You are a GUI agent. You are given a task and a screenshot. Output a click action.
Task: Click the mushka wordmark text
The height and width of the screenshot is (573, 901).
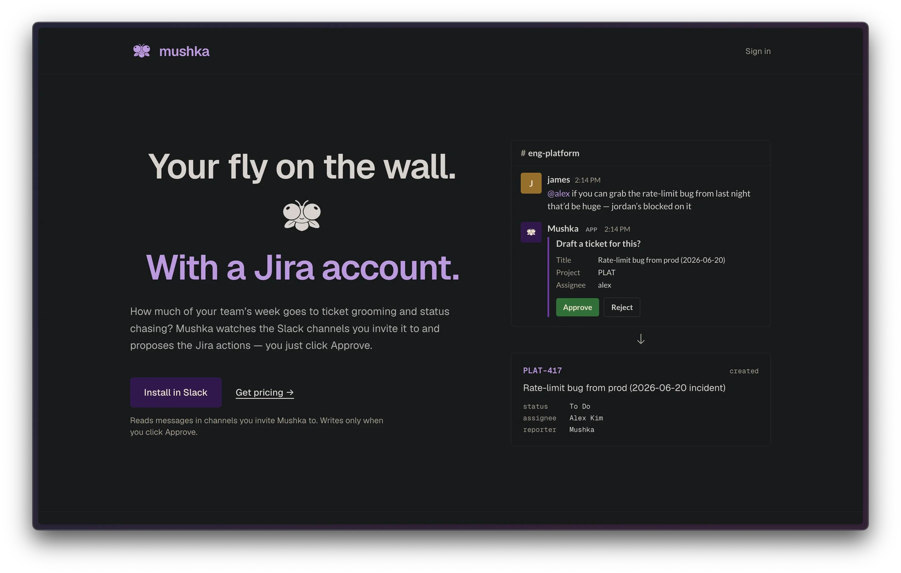point(184,51)
